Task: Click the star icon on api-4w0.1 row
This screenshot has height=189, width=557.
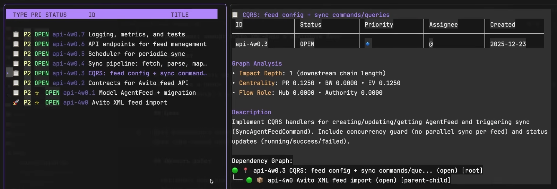Action: 37,93
